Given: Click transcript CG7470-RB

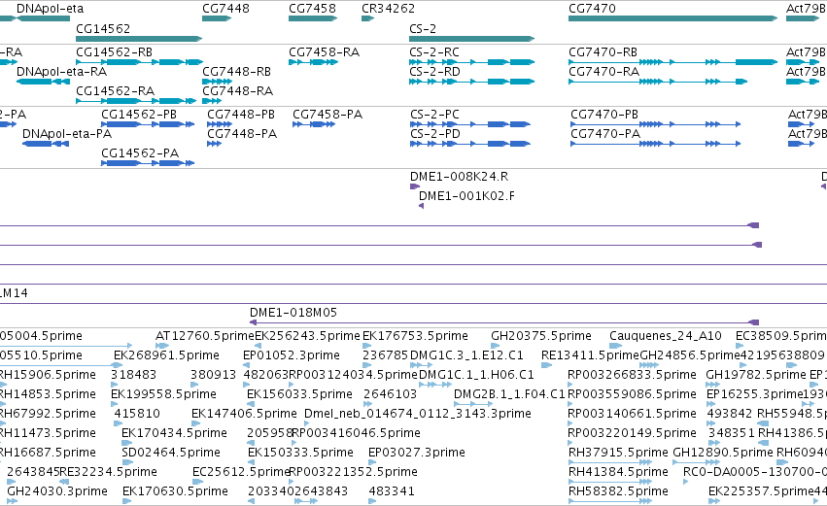Looking at the screenshot, I should [x=673, y=62].
